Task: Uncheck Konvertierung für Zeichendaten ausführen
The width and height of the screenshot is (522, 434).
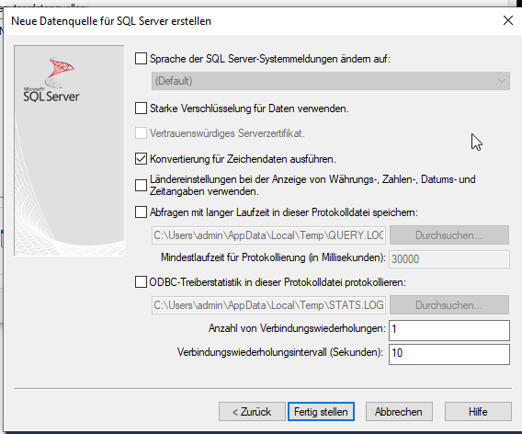Action: (141, 159)
